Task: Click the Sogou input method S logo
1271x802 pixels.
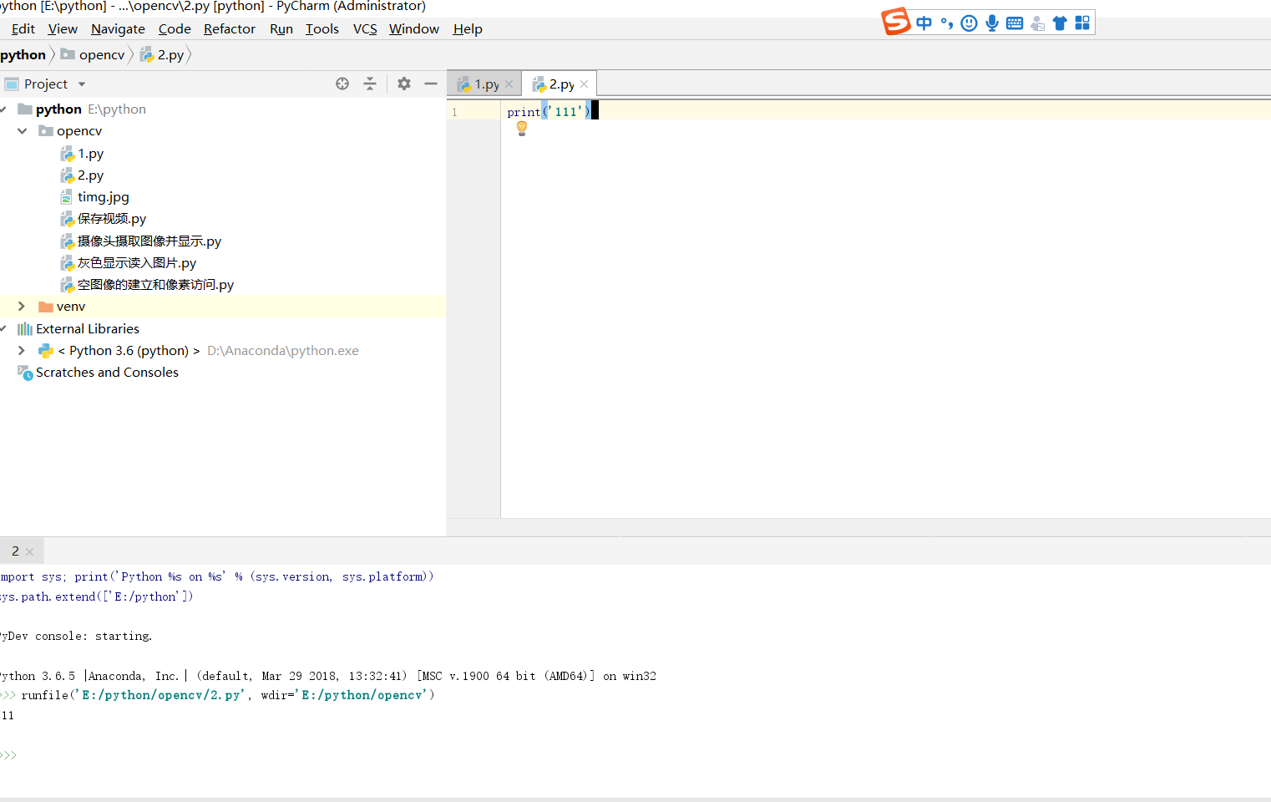Action: (x=896, y=22)
